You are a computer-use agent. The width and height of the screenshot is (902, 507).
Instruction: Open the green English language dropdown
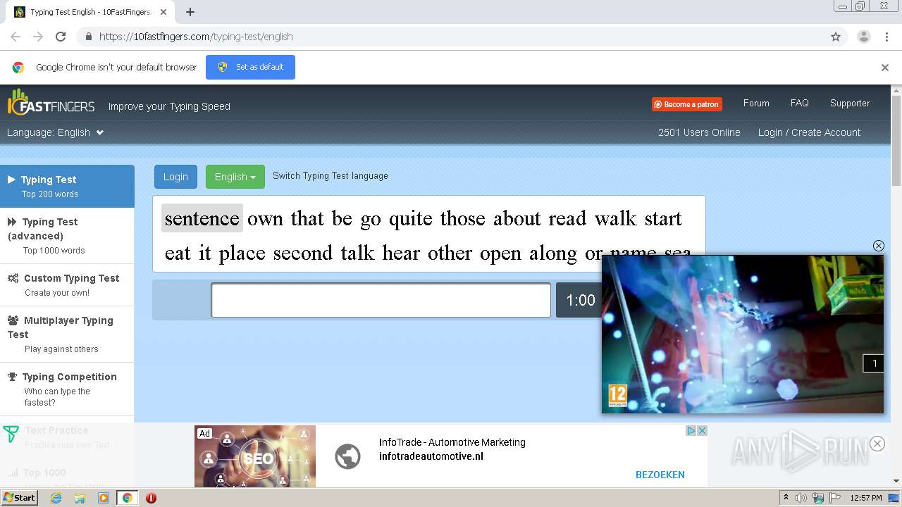click(235, 177)
